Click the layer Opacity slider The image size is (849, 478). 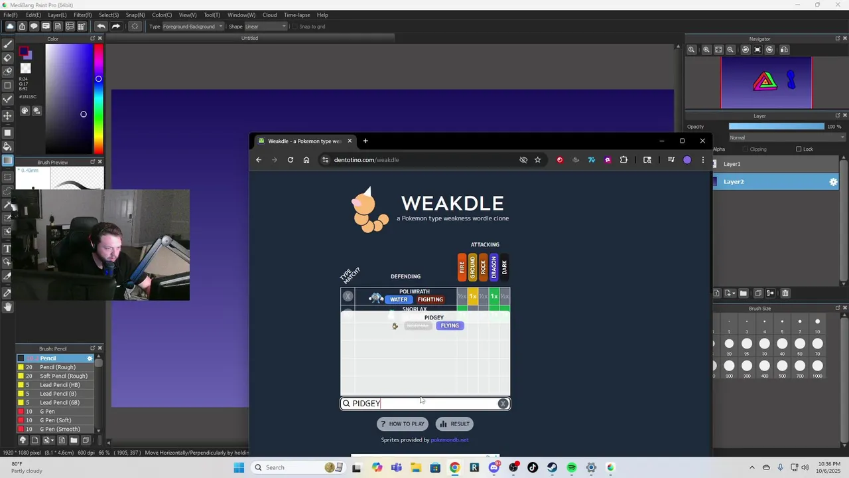(777, 127)
